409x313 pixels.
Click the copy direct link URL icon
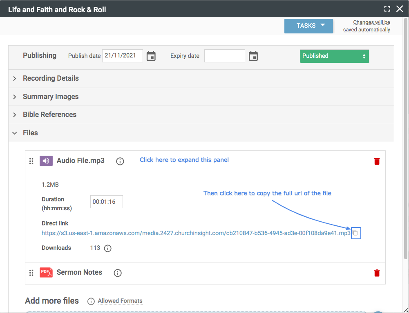coord(355,233)
